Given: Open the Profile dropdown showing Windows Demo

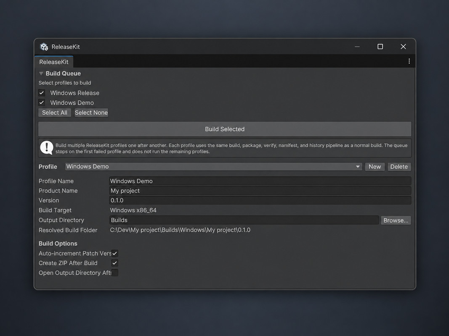Looking at the screenshot, I should click(214, 167).
